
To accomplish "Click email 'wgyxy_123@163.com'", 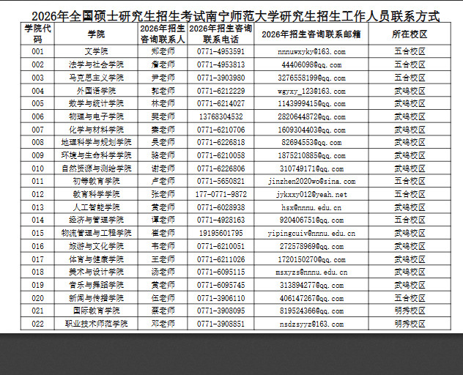I will pyautogui.click(x=311, y=91).
